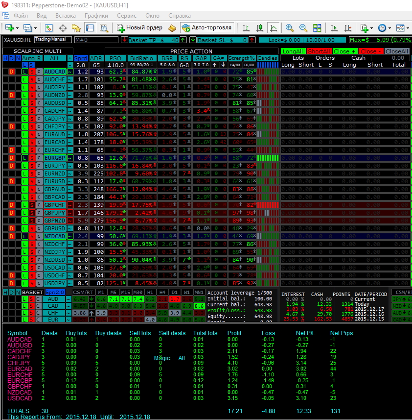The width and height of the screenshot is (412, 420).
Task: Toggle the D marker on CHFJPY row
Action: click(x=11, y=126)
